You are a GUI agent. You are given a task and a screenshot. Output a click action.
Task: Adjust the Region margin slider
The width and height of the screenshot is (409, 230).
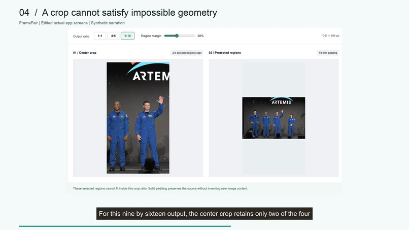[180, 36]
